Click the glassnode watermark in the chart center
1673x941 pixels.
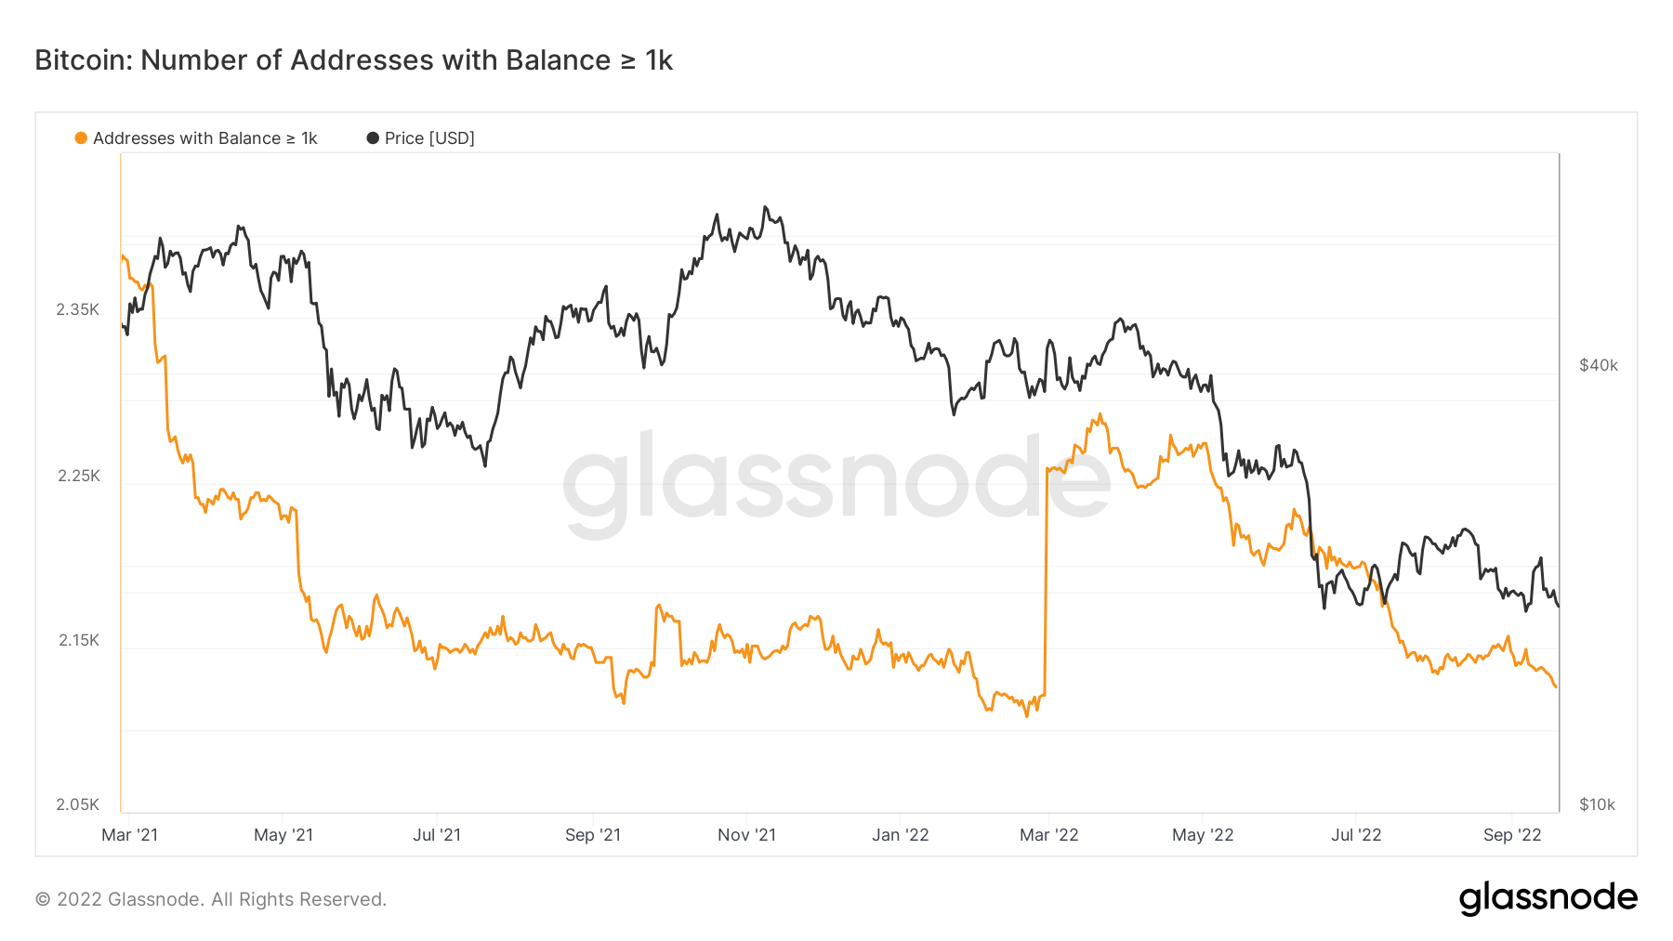tap(836, 483)
